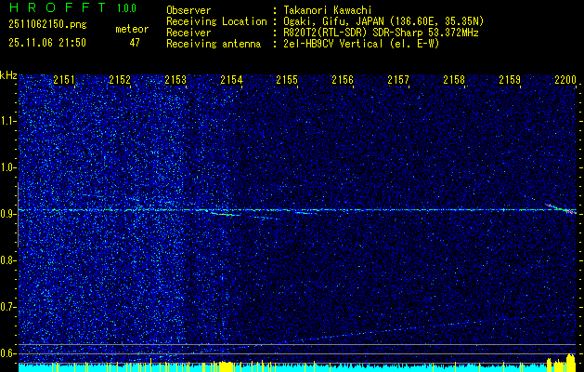Image resolution: width=584 pixels, height=372 pixels.
Task: Select the location Ogaki, Gifu, JAPAN text
Action: tap(334, 21)
